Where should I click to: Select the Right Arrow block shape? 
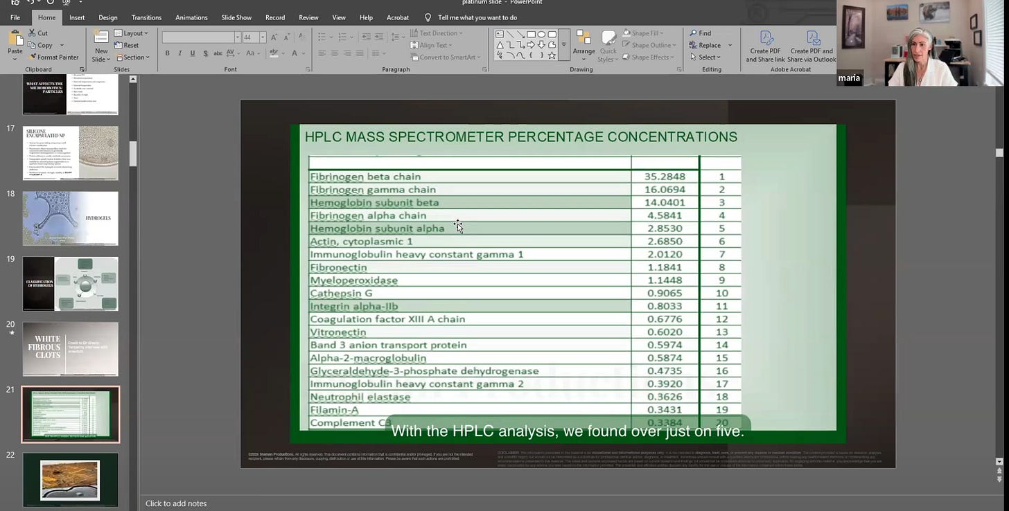531,45
